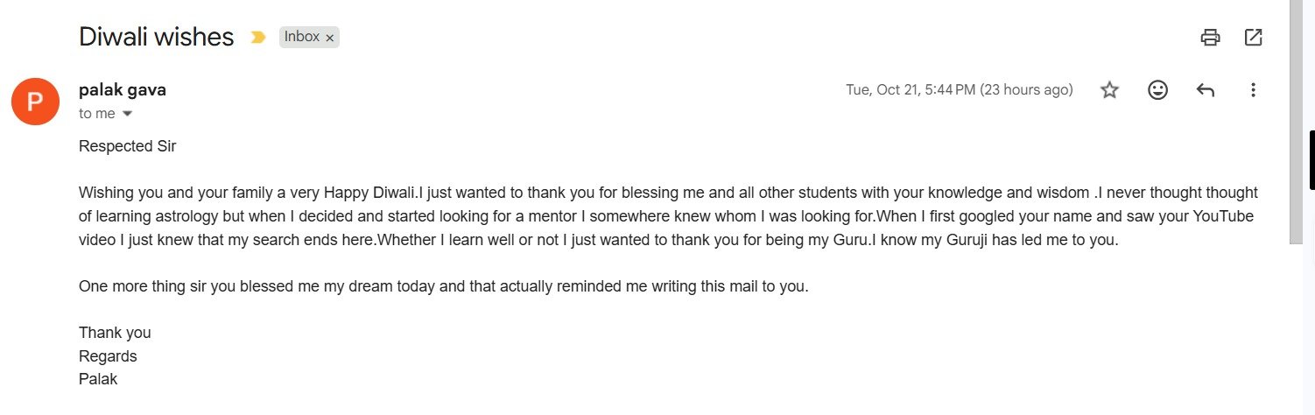Click the 'Palak' signature at the bottom
The width and height of the screenshot is (1315, 415).
[98, 379]
